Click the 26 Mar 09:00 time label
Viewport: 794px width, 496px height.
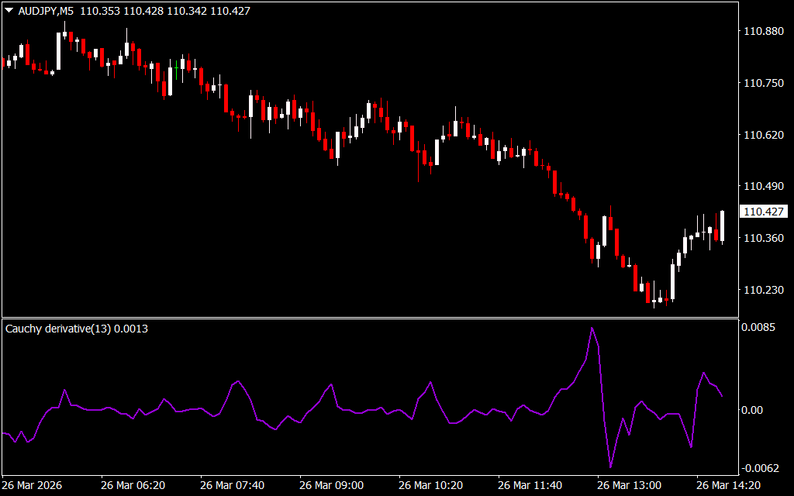click(332, 485)
